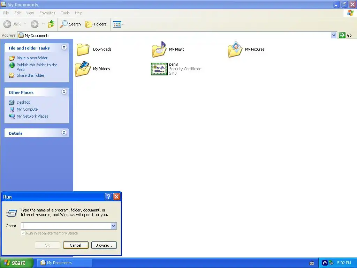Image resolution: width=357 pixels, height=268 pixels.
Task: Select the My Videos folder icon
Action: [x=83, y=69]
